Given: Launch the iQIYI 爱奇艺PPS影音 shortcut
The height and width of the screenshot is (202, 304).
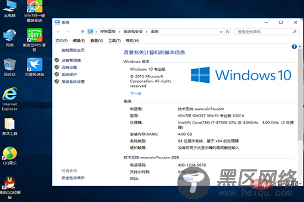Looking at the screenshot, I should click(34, 40).
